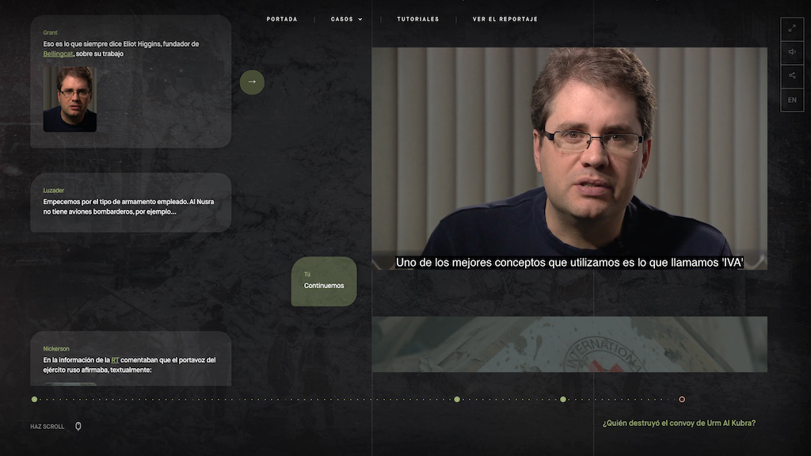Open '¿Quién destruyó el convoy de Urm Al Kubra?'
Screen dimensions: 811x456
point(679,423)
